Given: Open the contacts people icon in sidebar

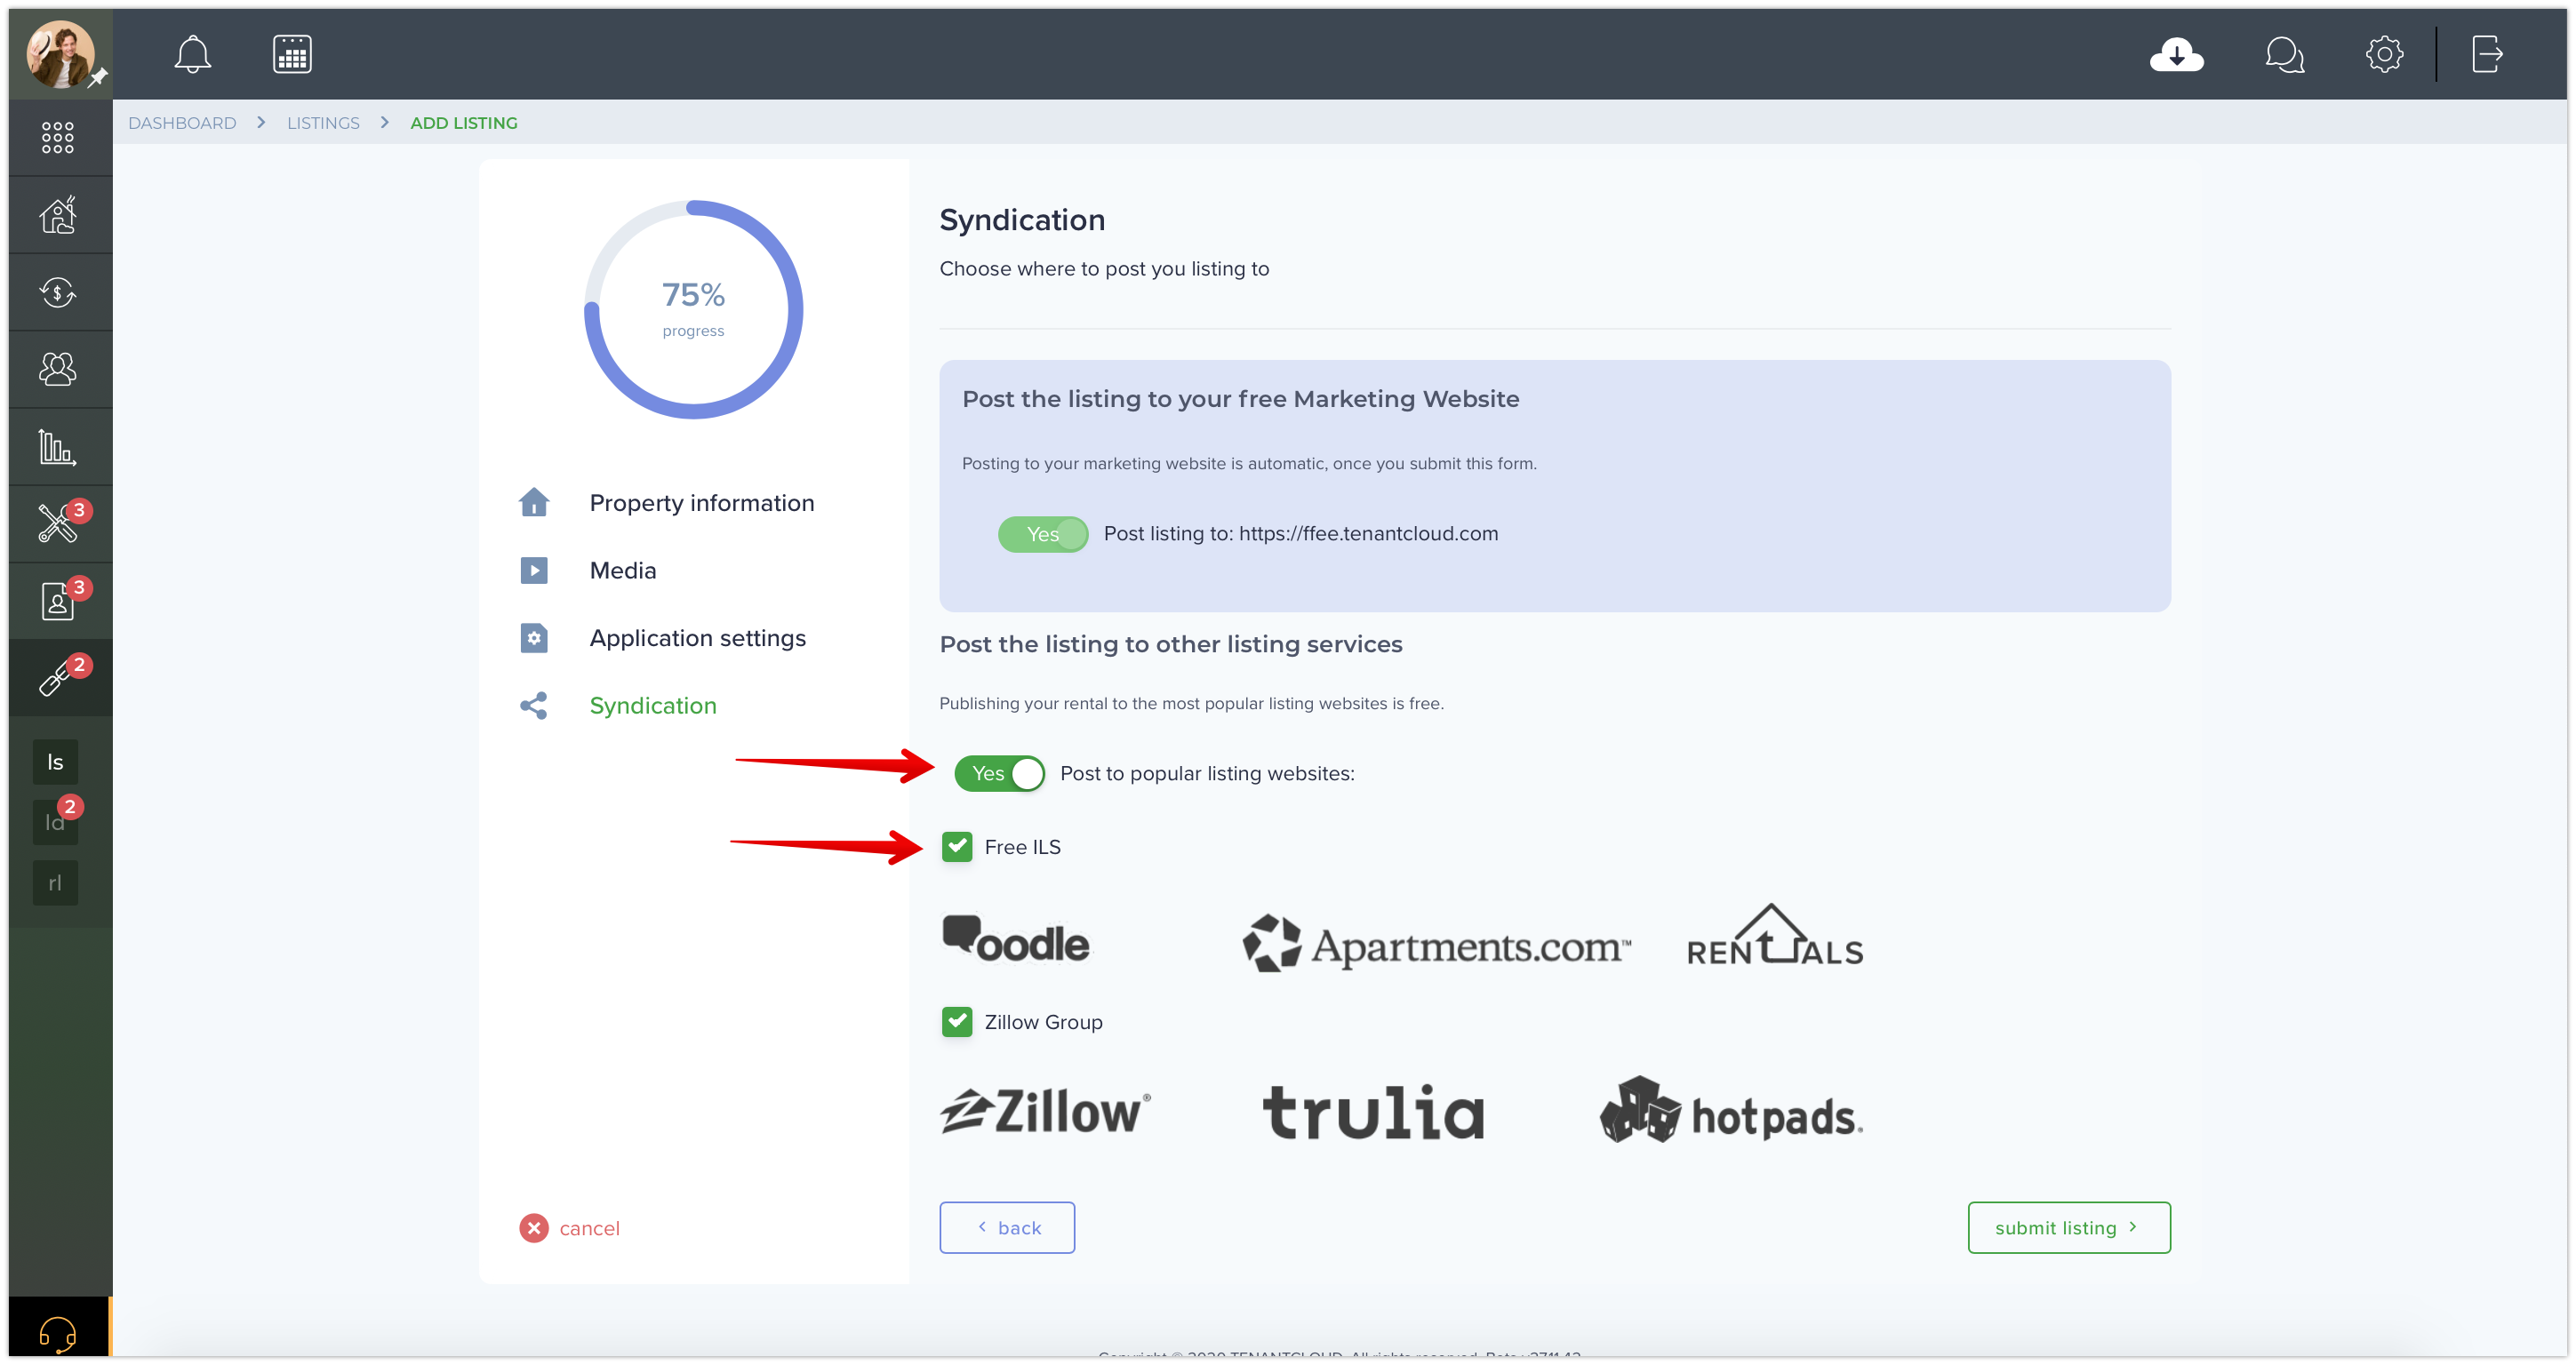Looking at the screenshot, I should pos(58,369).
